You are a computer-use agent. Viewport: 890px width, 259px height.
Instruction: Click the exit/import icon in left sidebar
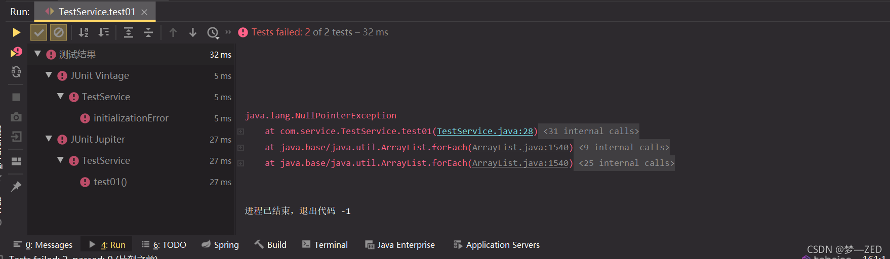[16, 137]
